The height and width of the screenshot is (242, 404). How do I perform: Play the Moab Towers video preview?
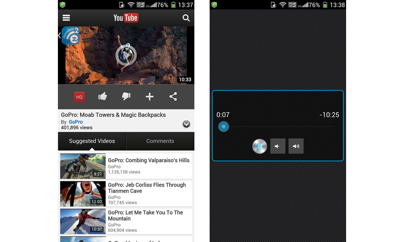pyautogui.click(x=126, y=55)
